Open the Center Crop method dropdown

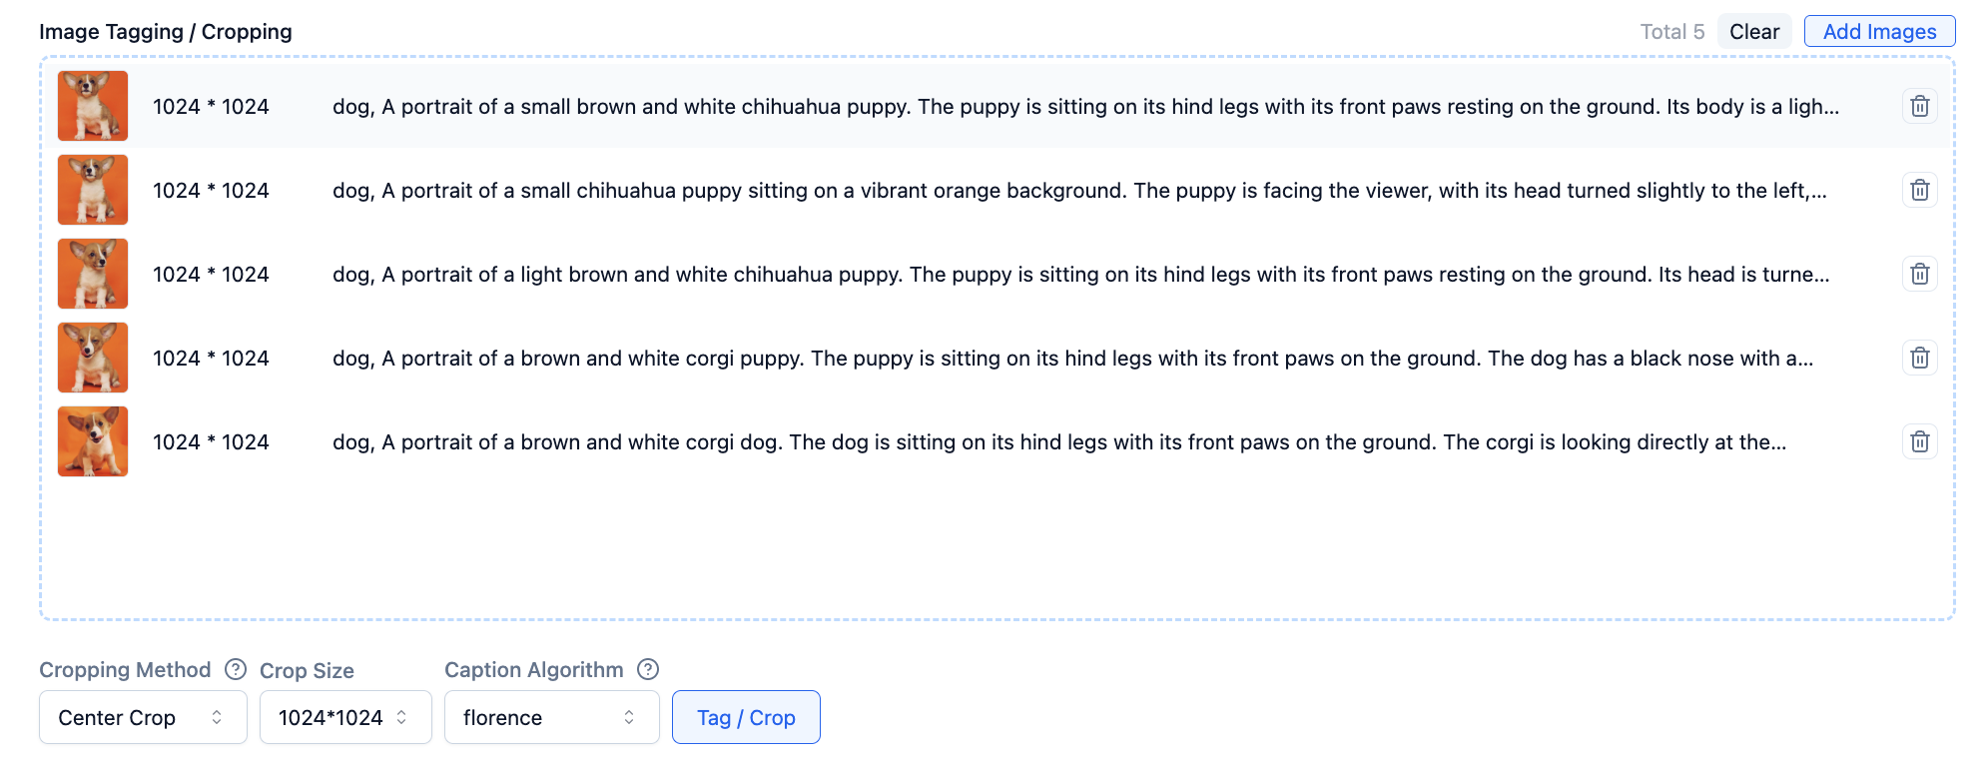point(143,717)
